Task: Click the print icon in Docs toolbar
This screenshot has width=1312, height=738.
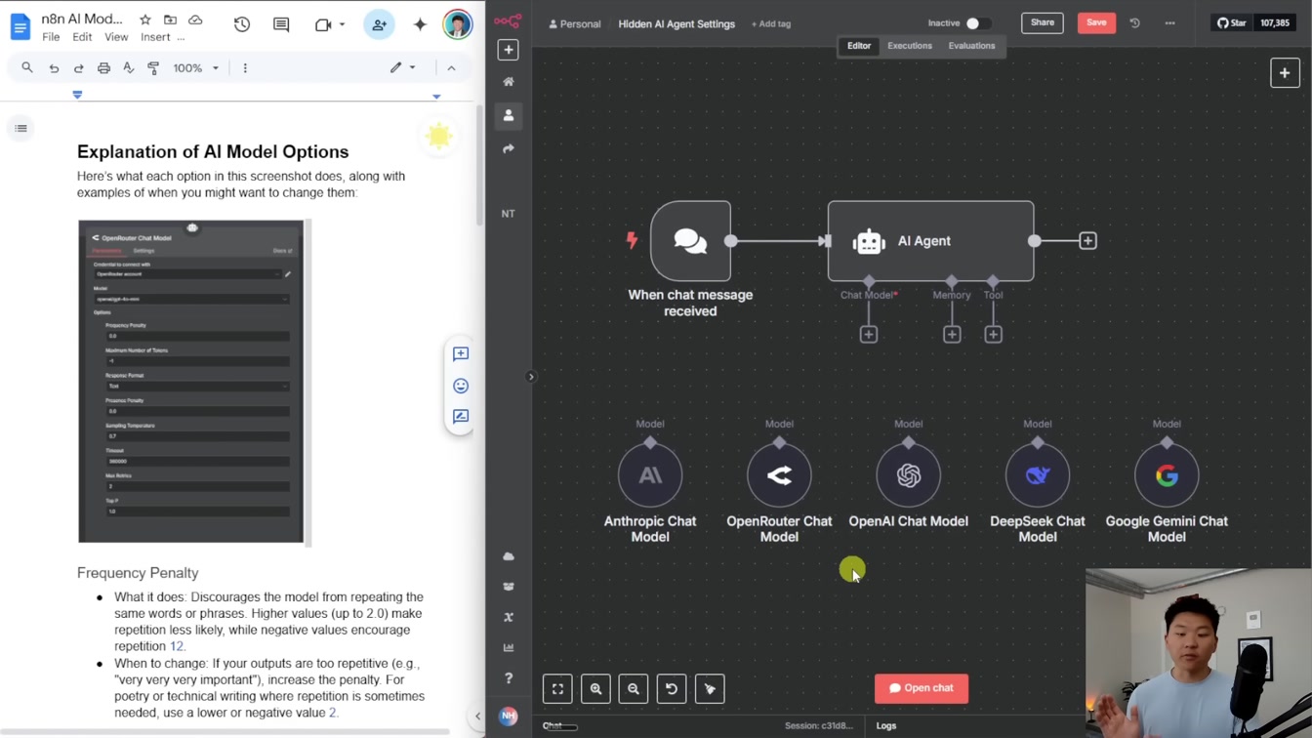Action: (103, 68)
